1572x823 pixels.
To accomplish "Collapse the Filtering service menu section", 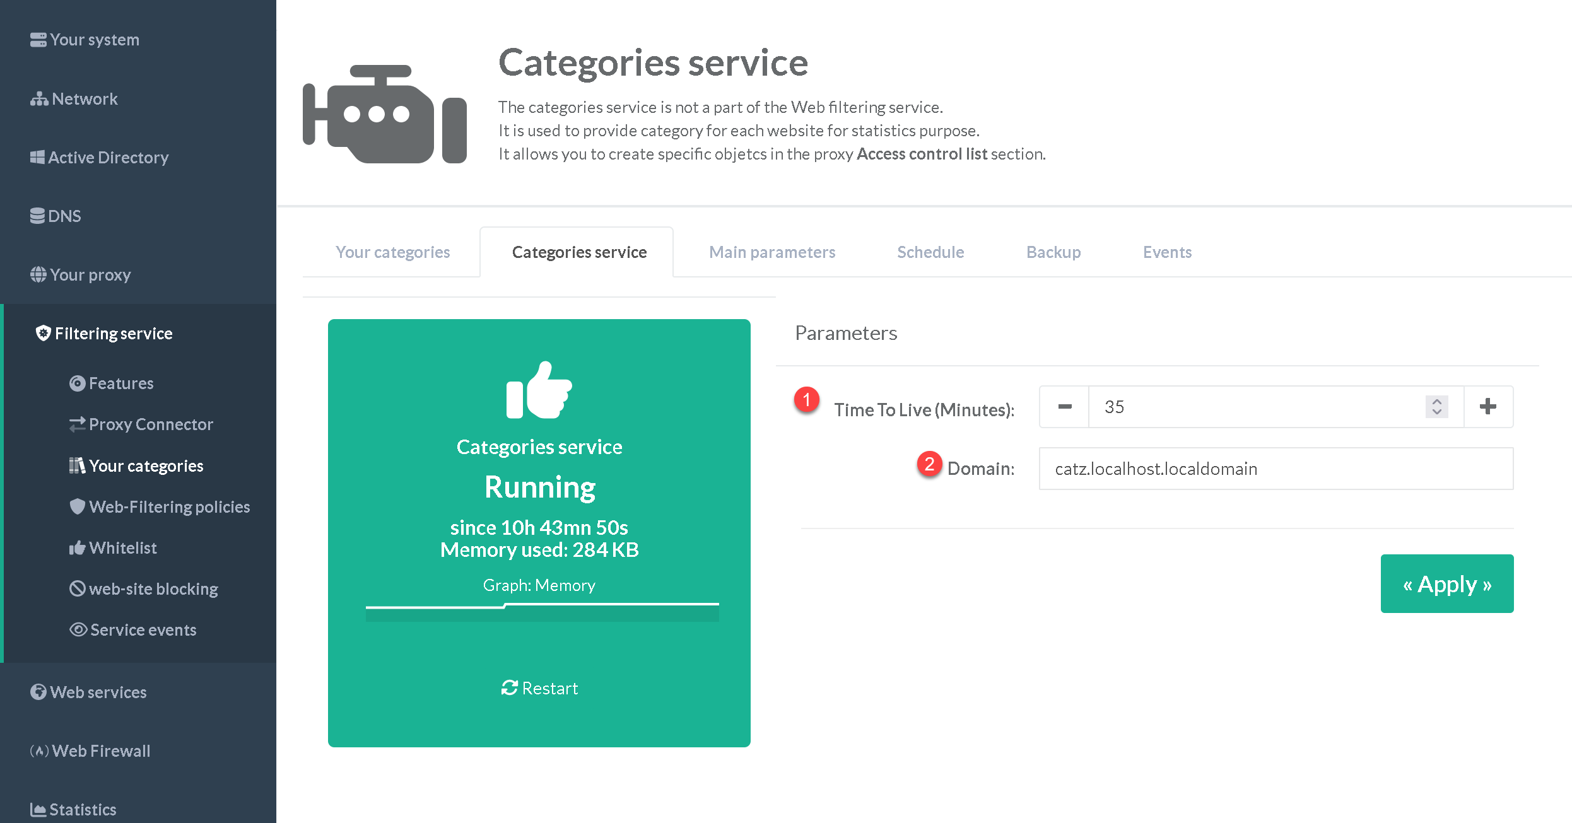I will 114,334.
